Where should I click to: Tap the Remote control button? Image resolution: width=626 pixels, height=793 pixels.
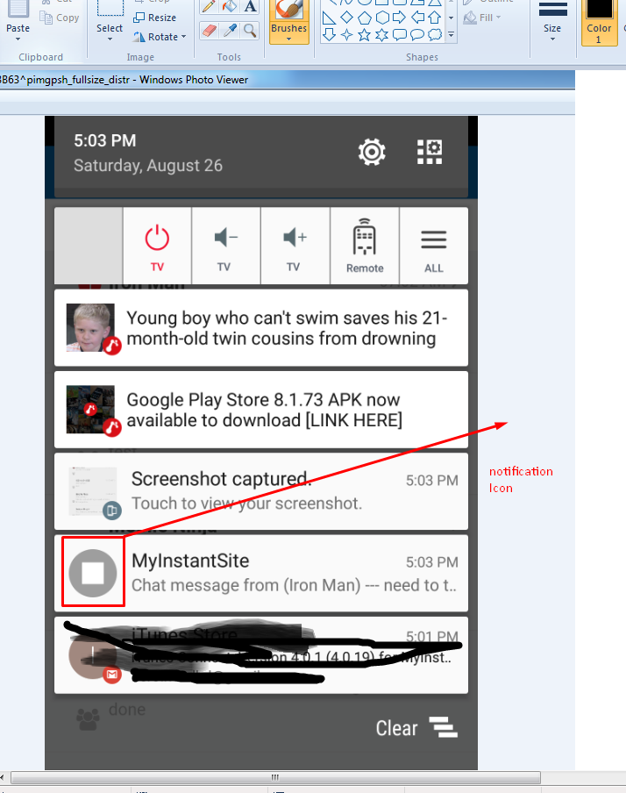365,246
